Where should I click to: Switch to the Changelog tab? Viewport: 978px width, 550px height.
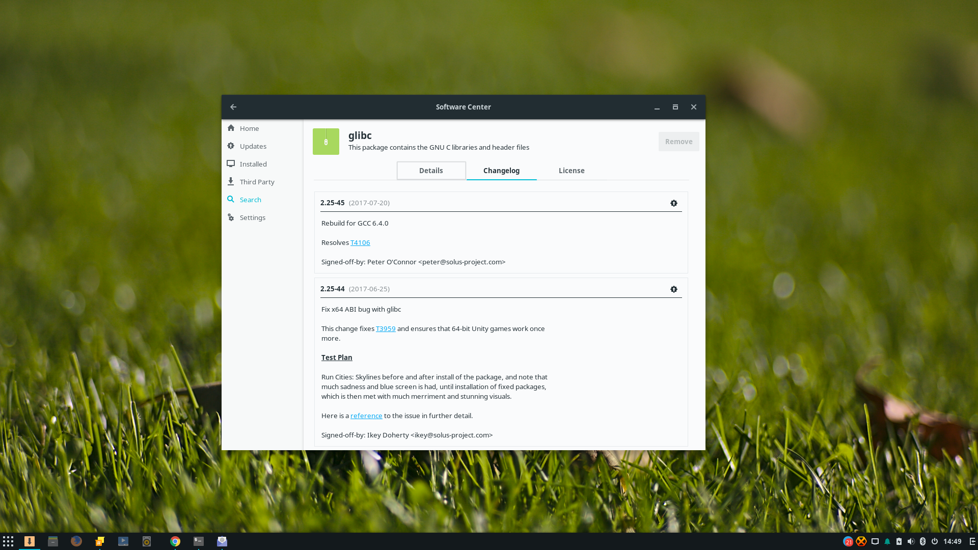[x=501, y=171]
